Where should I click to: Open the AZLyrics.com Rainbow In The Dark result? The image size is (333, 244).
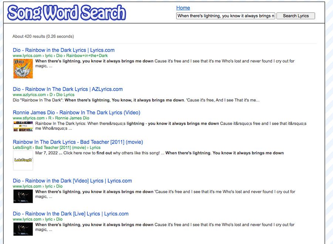(68, 89)
